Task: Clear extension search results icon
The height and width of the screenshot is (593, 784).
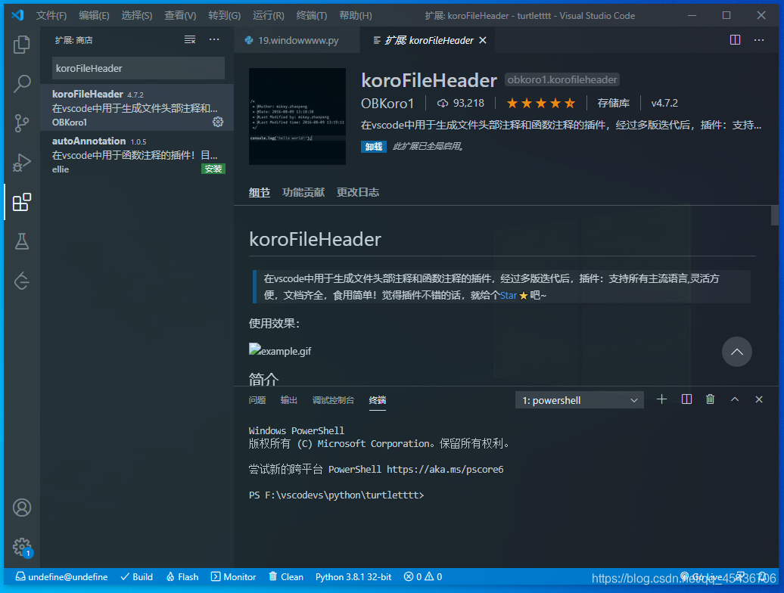Action: [x=190, y=39]
